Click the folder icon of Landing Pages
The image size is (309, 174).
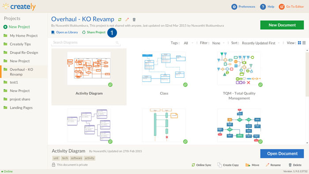click(5, 108)
